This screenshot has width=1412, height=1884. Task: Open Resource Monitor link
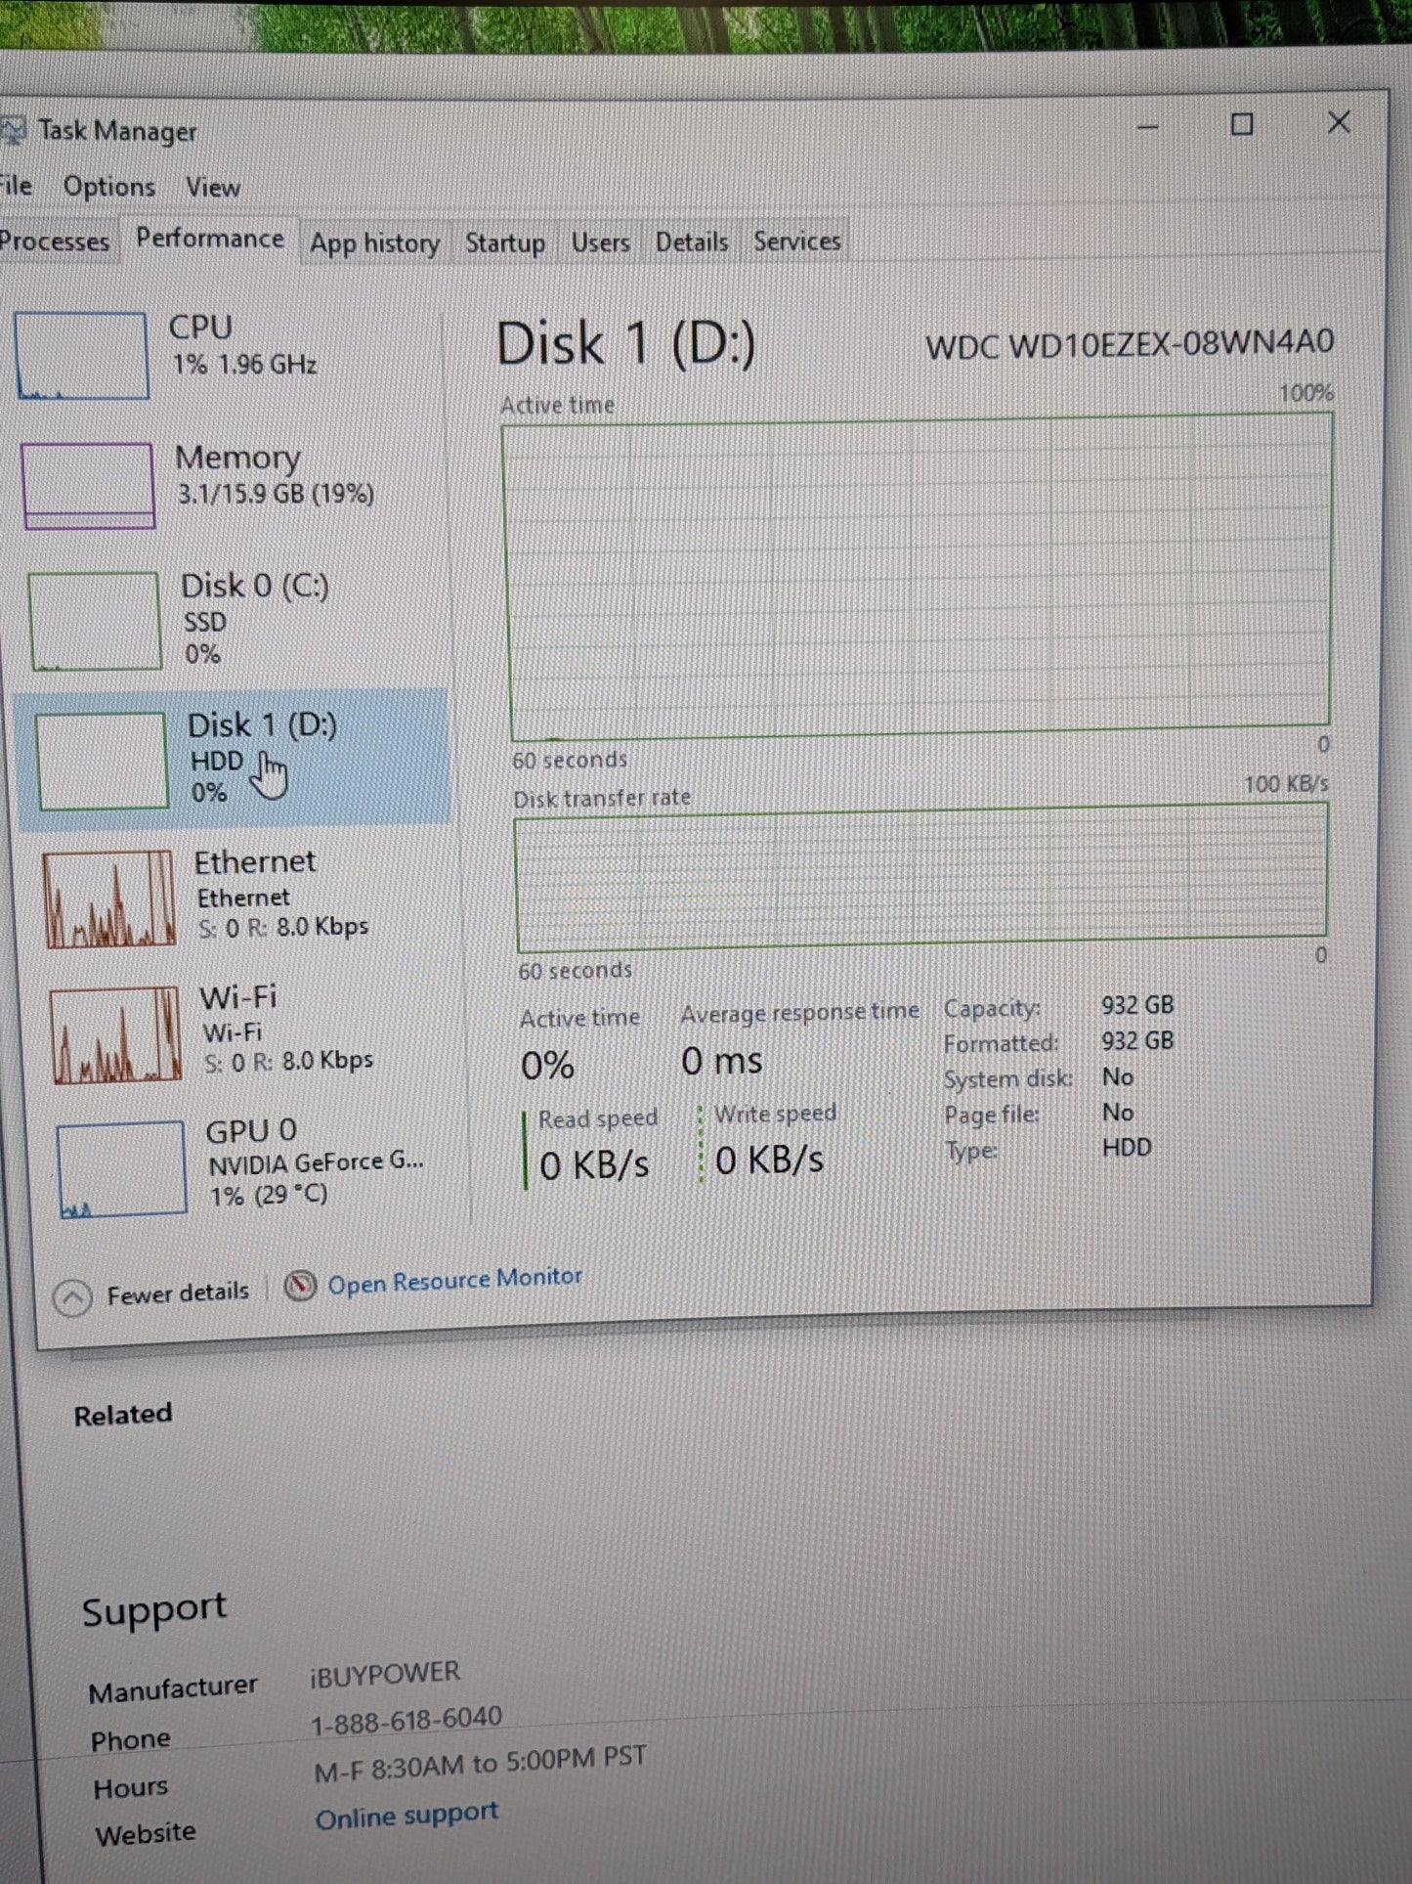coord(454,1280)
